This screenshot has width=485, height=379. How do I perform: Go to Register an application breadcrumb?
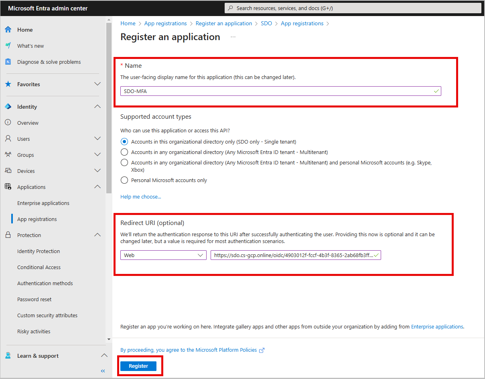tap(224, 24)
